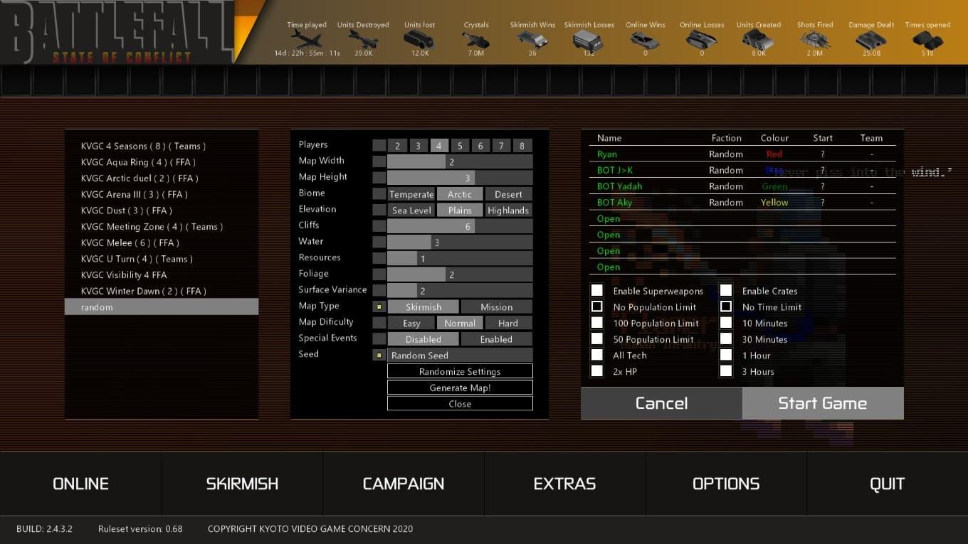Select the 100 Population Limit checkbox
This screenshot has width=968, height=544.
click(x=597, y=323)
